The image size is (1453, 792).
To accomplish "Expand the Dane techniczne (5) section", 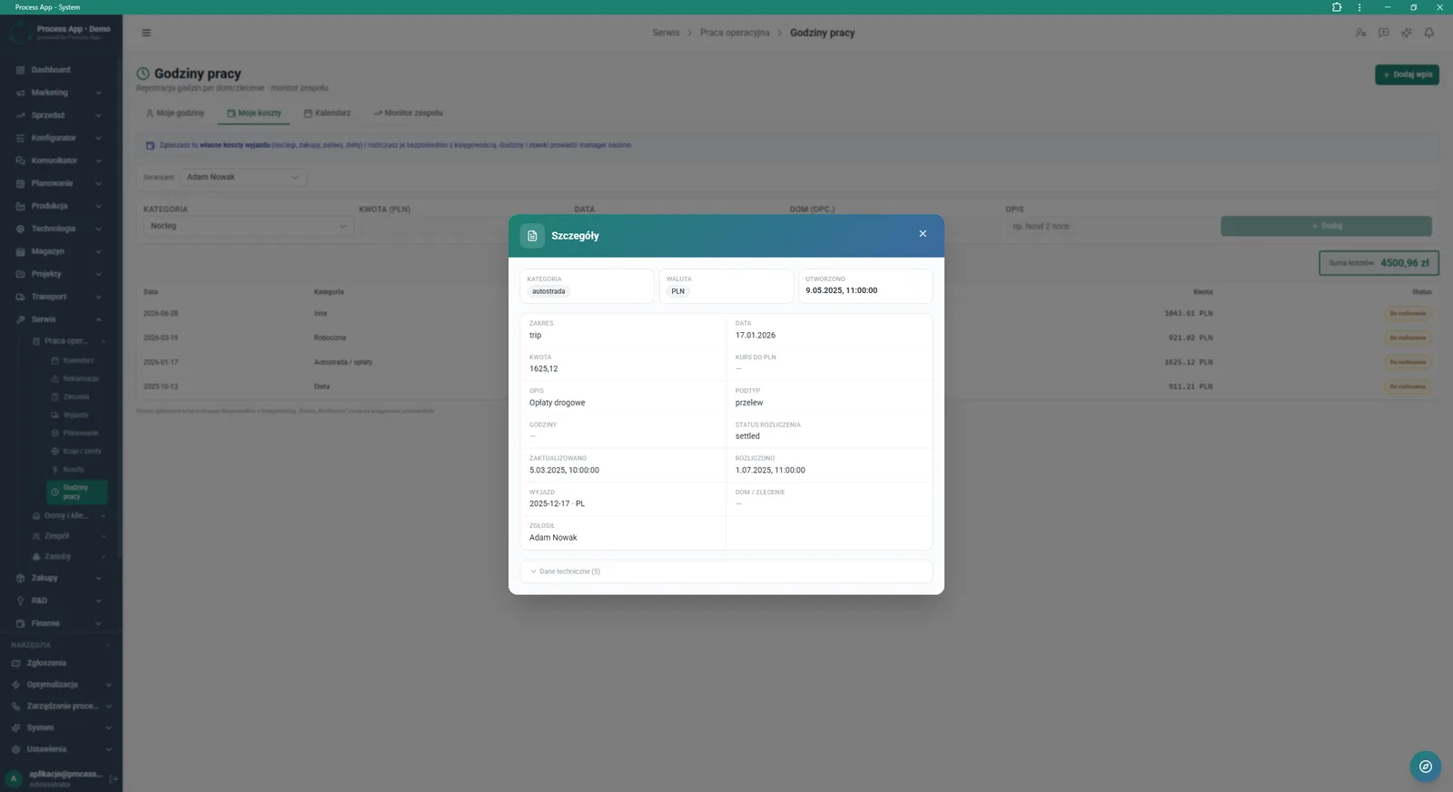I will click(x=726, y=572).
